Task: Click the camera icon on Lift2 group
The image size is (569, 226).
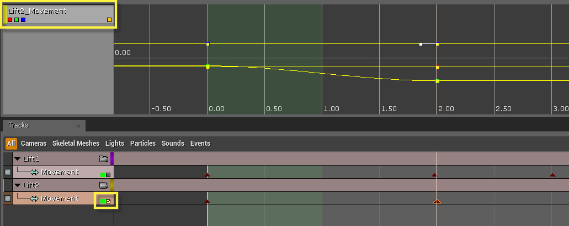Action: pos(104,185)
